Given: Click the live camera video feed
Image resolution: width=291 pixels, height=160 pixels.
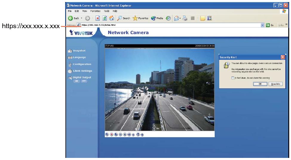Looking at the screenshot, I should coord(160,90).
